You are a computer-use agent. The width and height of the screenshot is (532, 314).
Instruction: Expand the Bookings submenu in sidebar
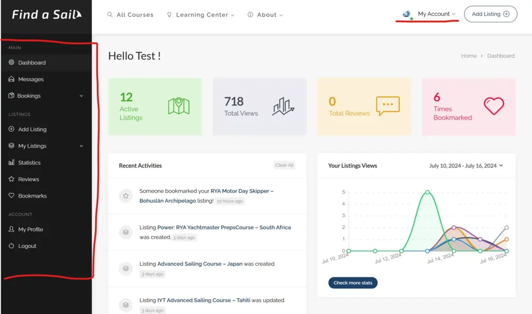pos(81,96)
